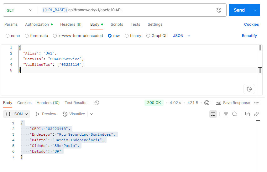The width and height of the screenshot is (267, 172).
Task: Click the response link icon
Action: point(256,114)
